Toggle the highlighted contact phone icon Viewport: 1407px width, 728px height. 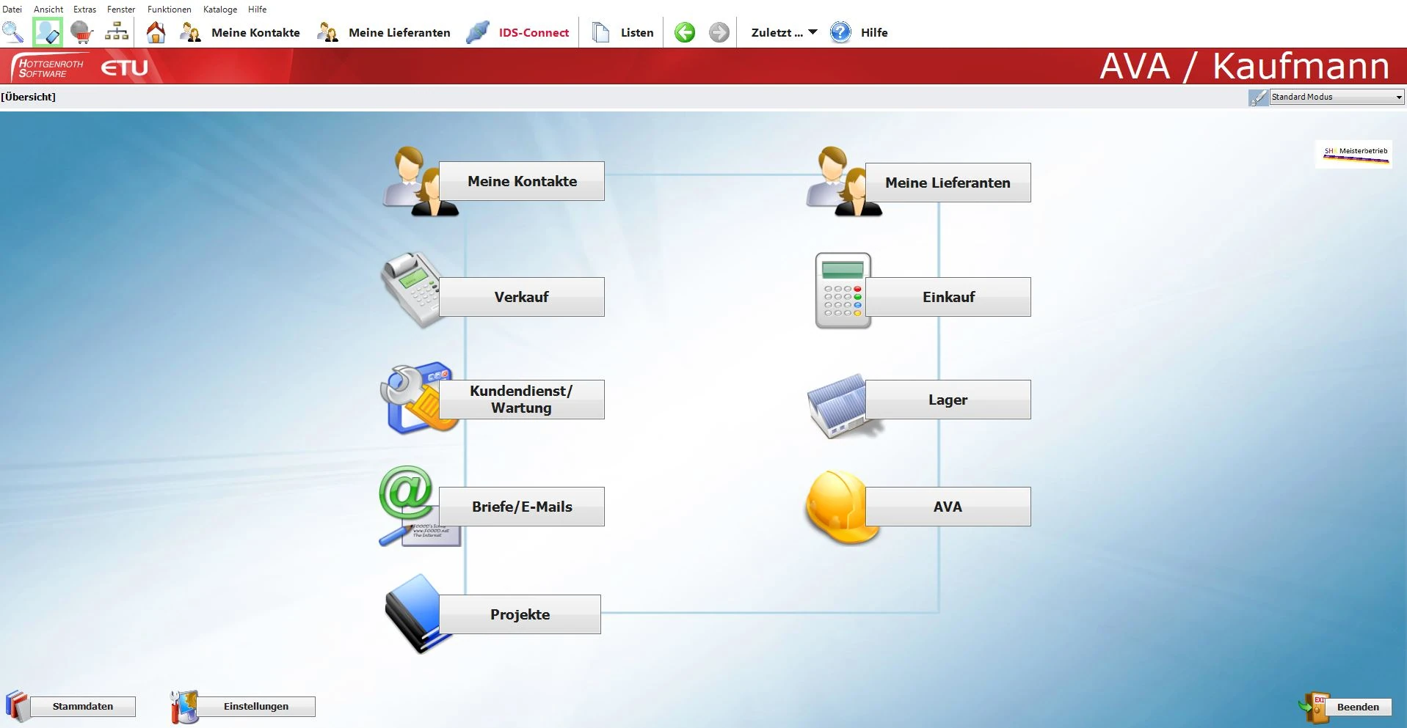point(48,32)
